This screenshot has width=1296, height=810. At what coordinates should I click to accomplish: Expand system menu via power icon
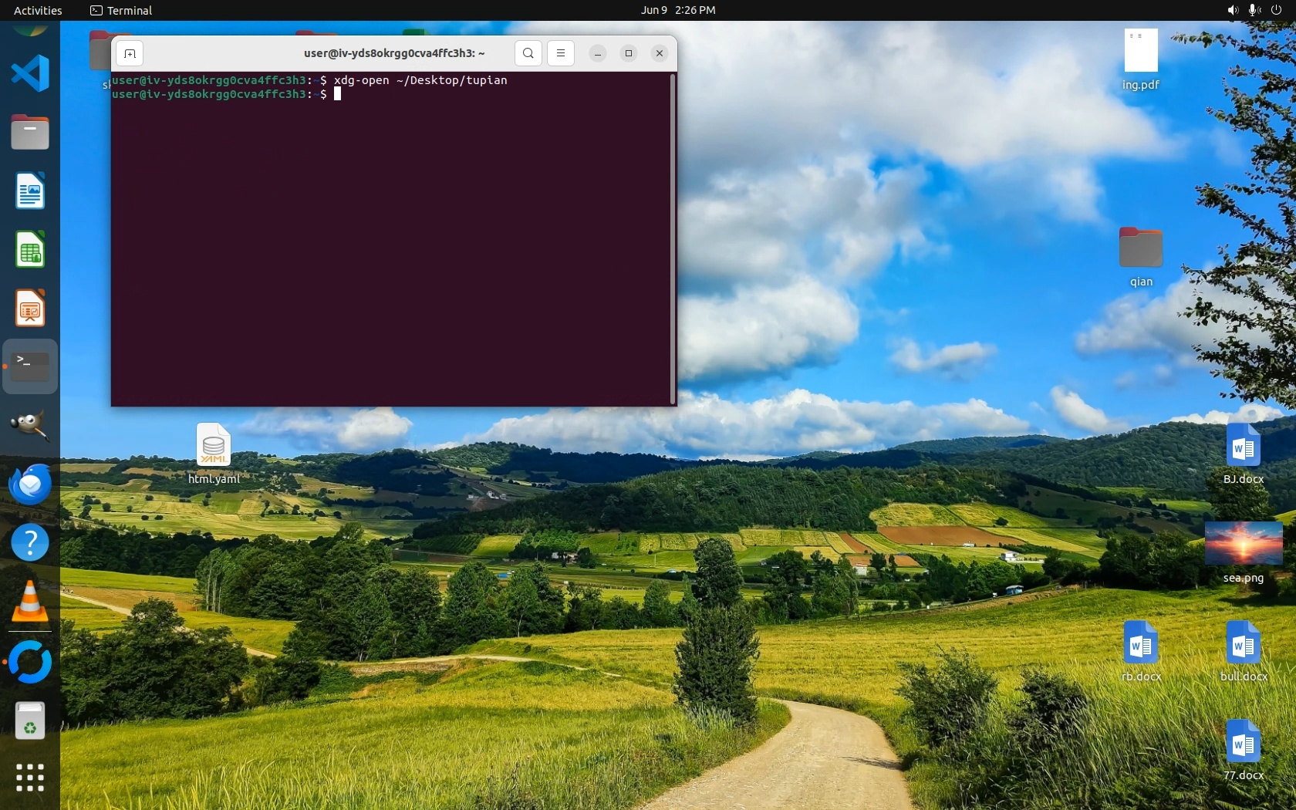tap(1276, 10)
